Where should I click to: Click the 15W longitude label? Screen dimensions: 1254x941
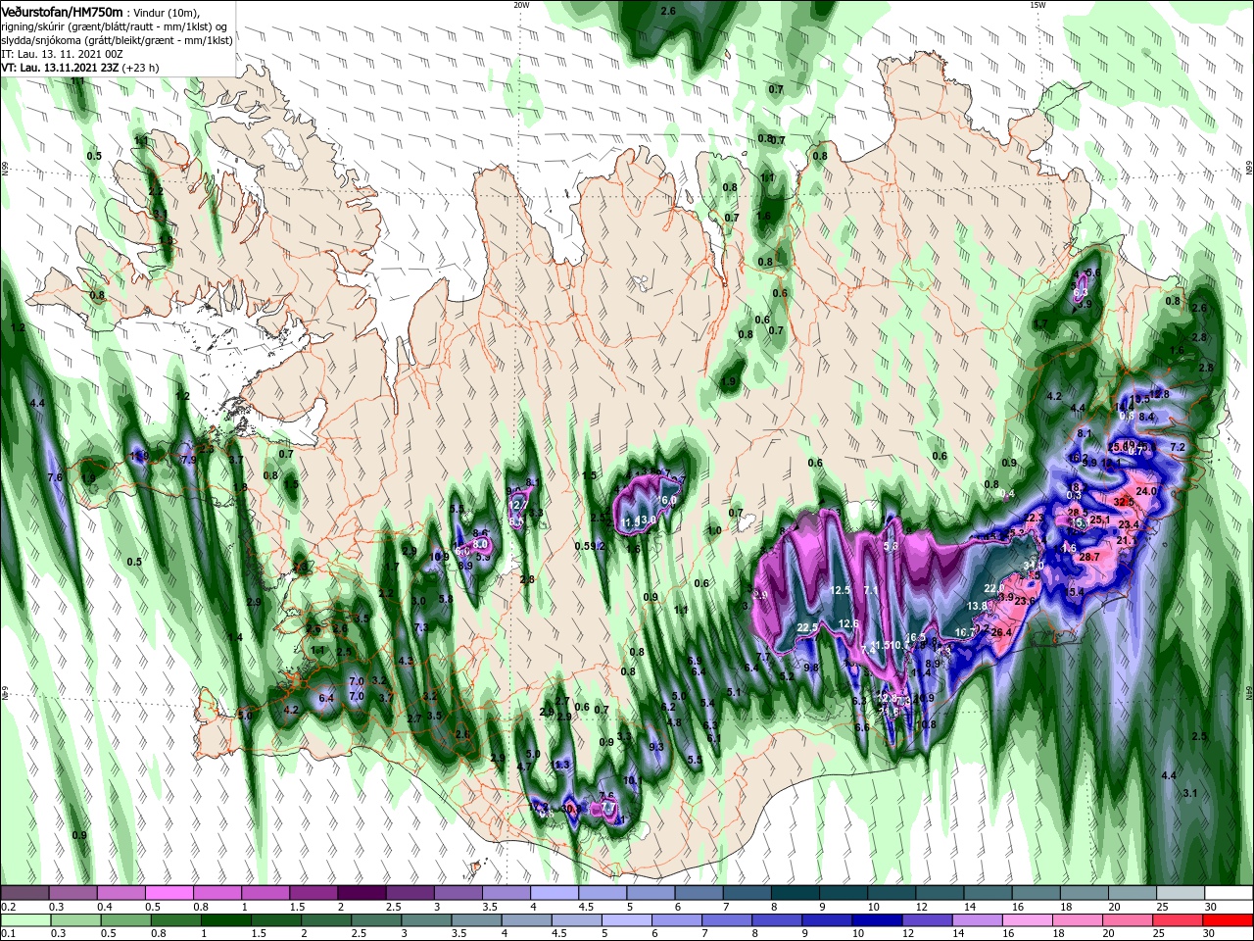pos(1037,5)
